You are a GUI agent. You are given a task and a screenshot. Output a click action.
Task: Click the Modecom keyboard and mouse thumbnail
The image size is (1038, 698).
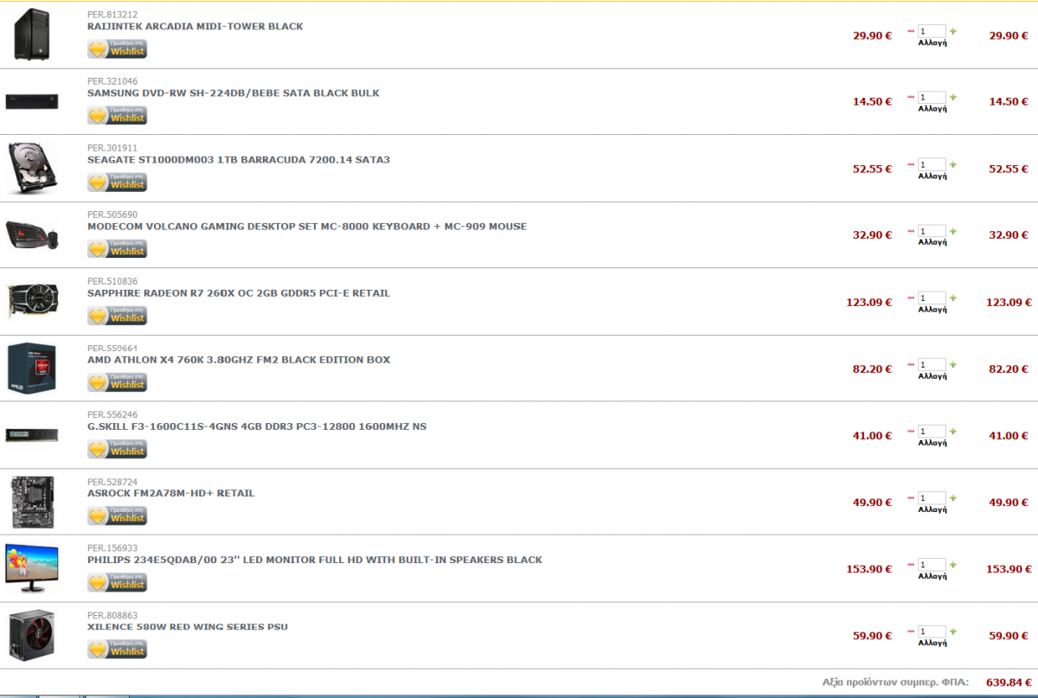click(x=32, y=234)
